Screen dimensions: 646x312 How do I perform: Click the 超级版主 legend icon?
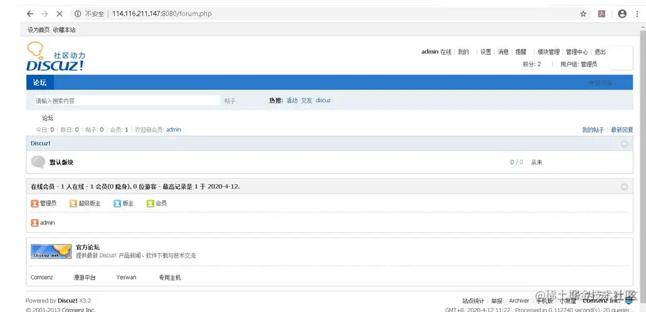[x=73, y=204]
